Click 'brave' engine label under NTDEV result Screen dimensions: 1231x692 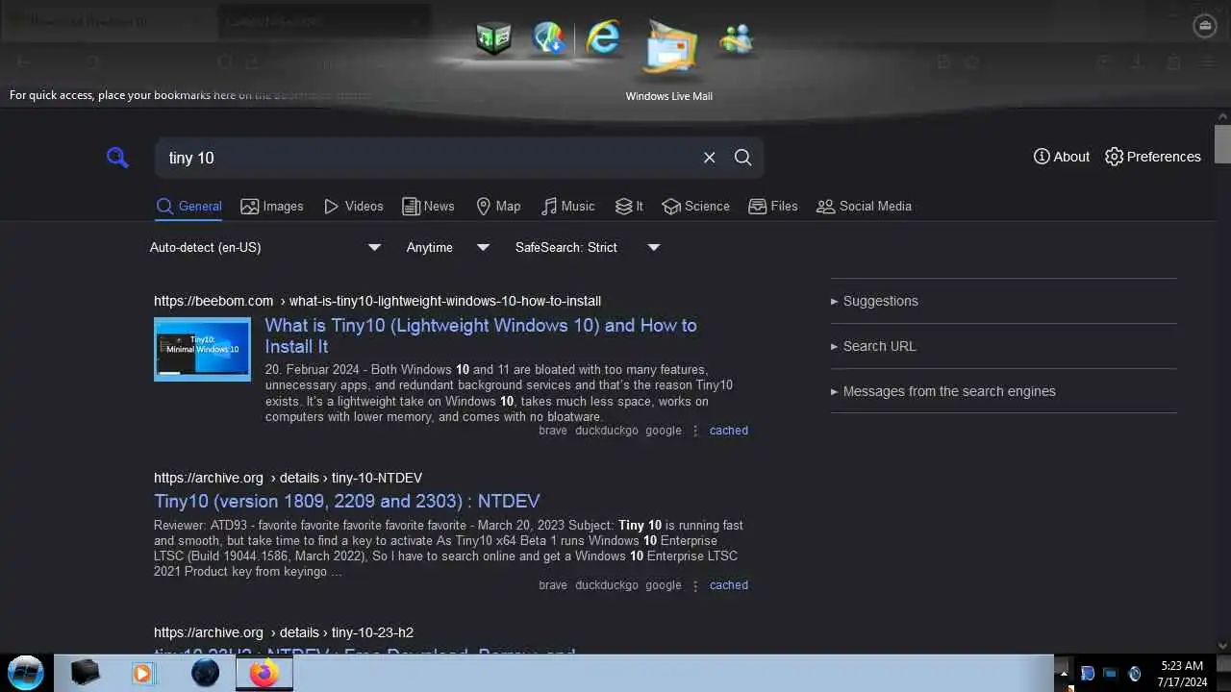[553, 584]
